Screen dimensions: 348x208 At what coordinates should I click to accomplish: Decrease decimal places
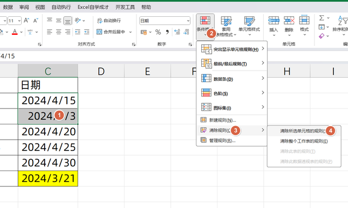(x=186, y=32)
